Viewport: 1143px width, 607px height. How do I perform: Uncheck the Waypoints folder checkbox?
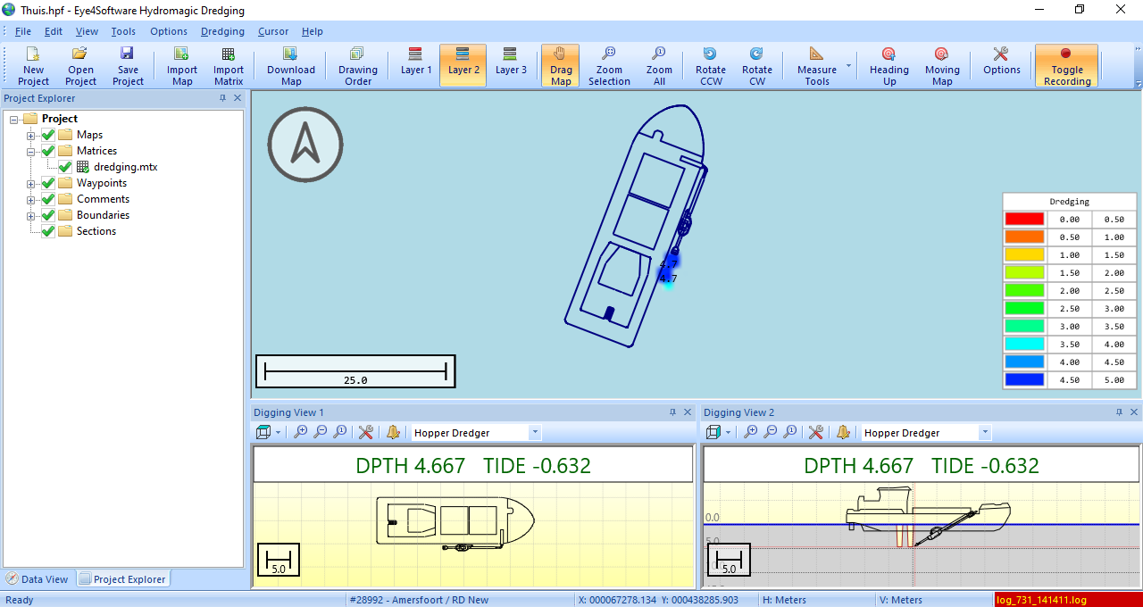click(48, 183)
